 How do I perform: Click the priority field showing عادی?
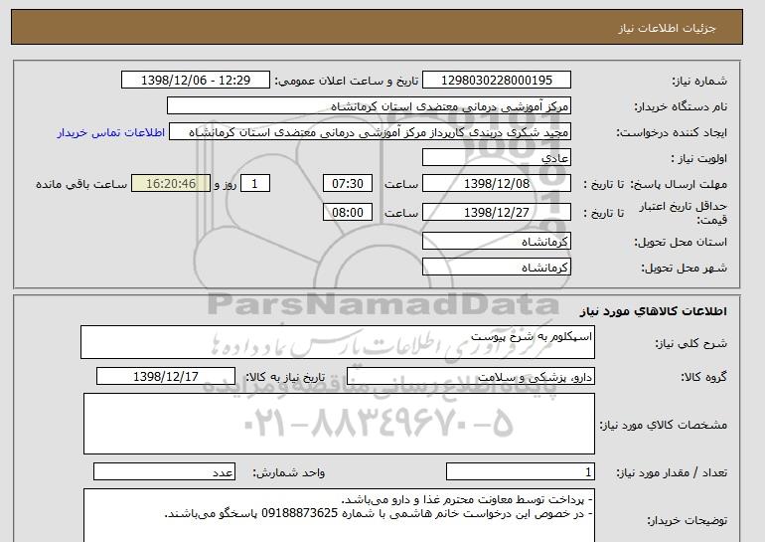(x=497, y=158)
